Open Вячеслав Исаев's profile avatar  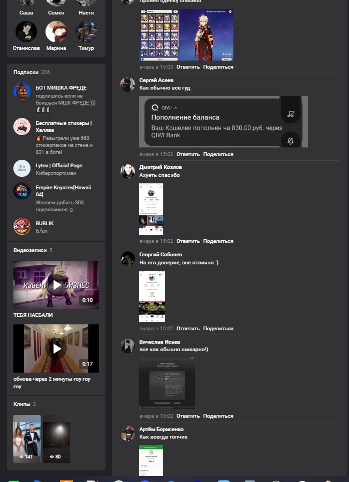pyautogui.click(x=128, y=346)
